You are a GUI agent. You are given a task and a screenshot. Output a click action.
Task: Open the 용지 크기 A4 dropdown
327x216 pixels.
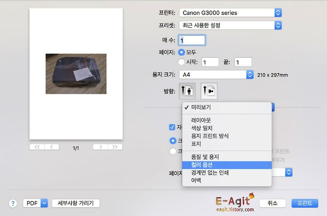216,74
